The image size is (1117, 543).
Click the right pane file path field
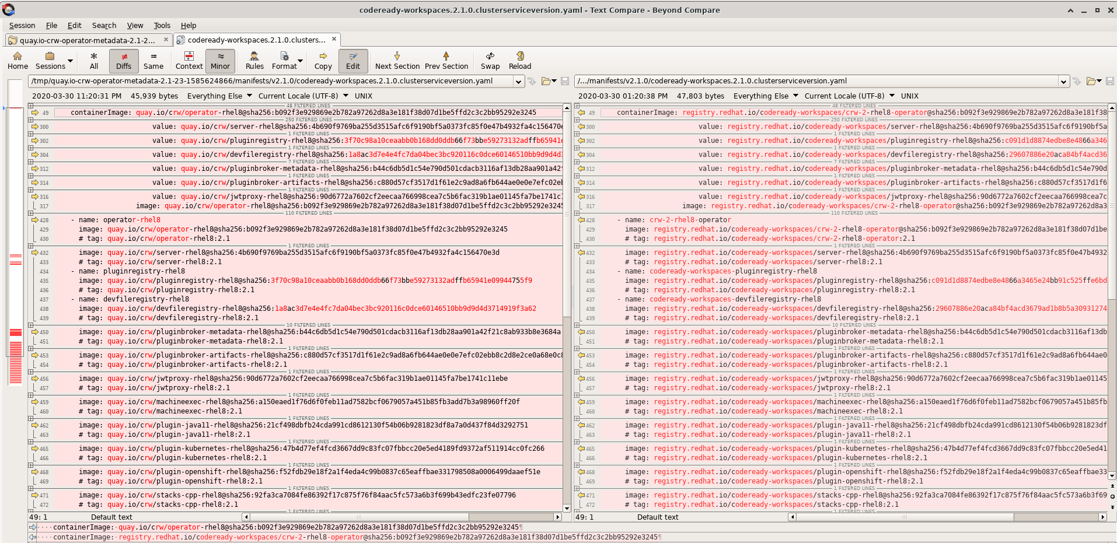pyautogui.click(x=816, y=81)
